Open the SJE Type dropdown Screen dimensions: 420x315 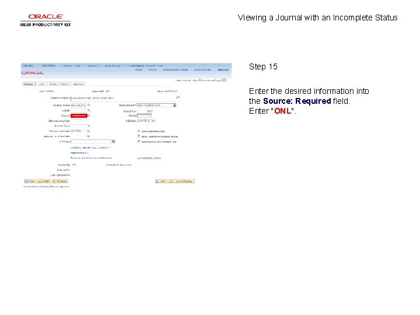tap(93, 141)
